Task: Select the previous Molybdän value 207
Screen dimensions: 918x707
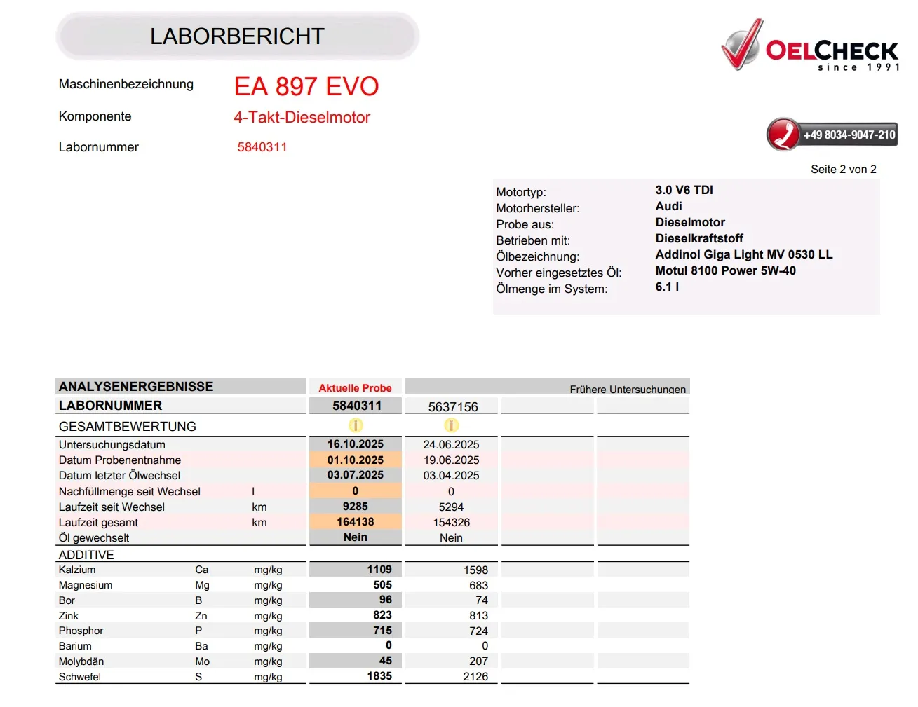Action: [478, 661]
